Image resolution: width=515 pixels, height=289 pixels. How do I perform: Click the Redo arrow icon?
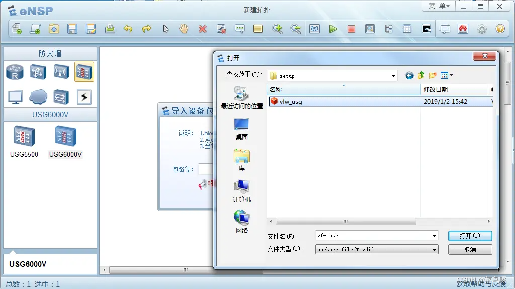pos(147,29)
